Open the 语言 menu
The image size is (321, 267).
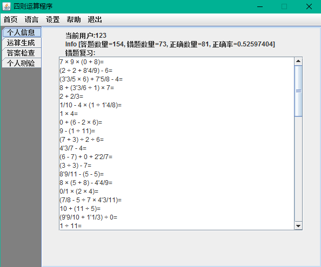(x=31, y=19)
